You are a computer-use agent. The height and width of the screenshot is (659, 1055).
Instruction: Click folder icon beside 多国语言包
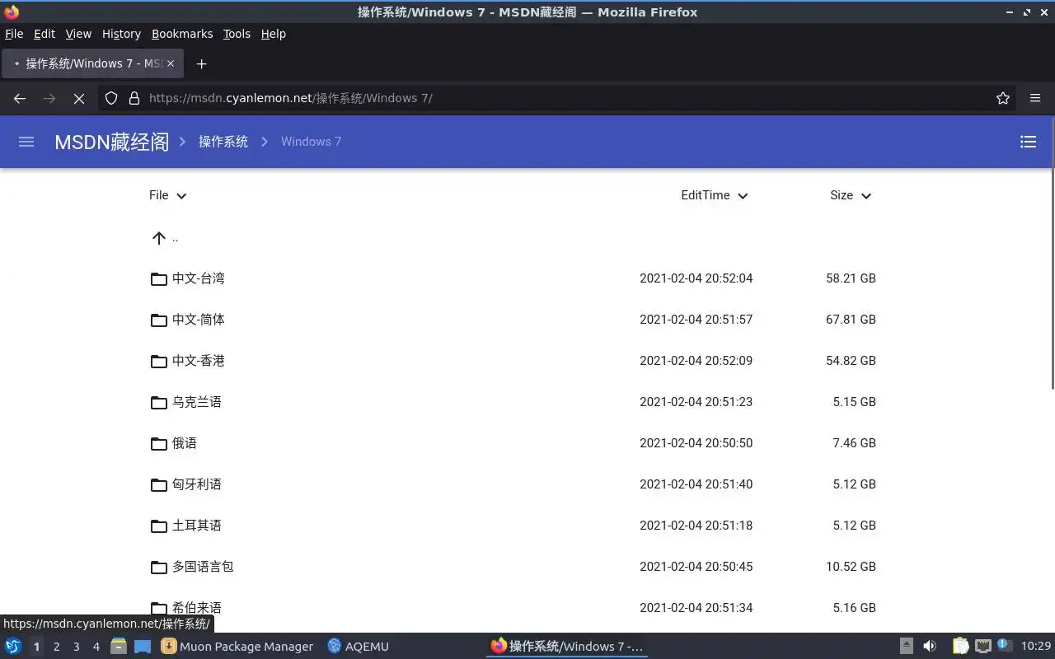pyautogui.click(x=159, y=567)
